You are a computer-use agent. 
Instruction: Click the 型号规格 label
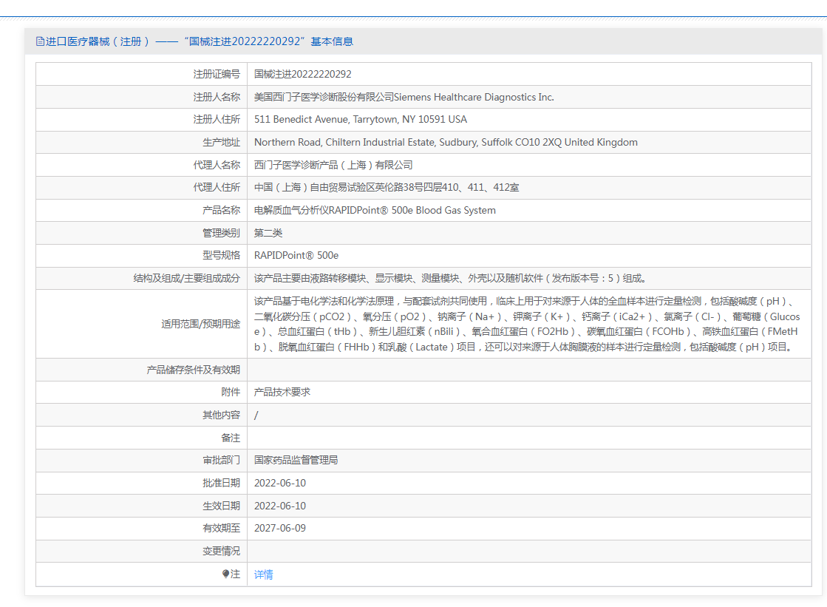pyautogui.click(x=221, y=256)
